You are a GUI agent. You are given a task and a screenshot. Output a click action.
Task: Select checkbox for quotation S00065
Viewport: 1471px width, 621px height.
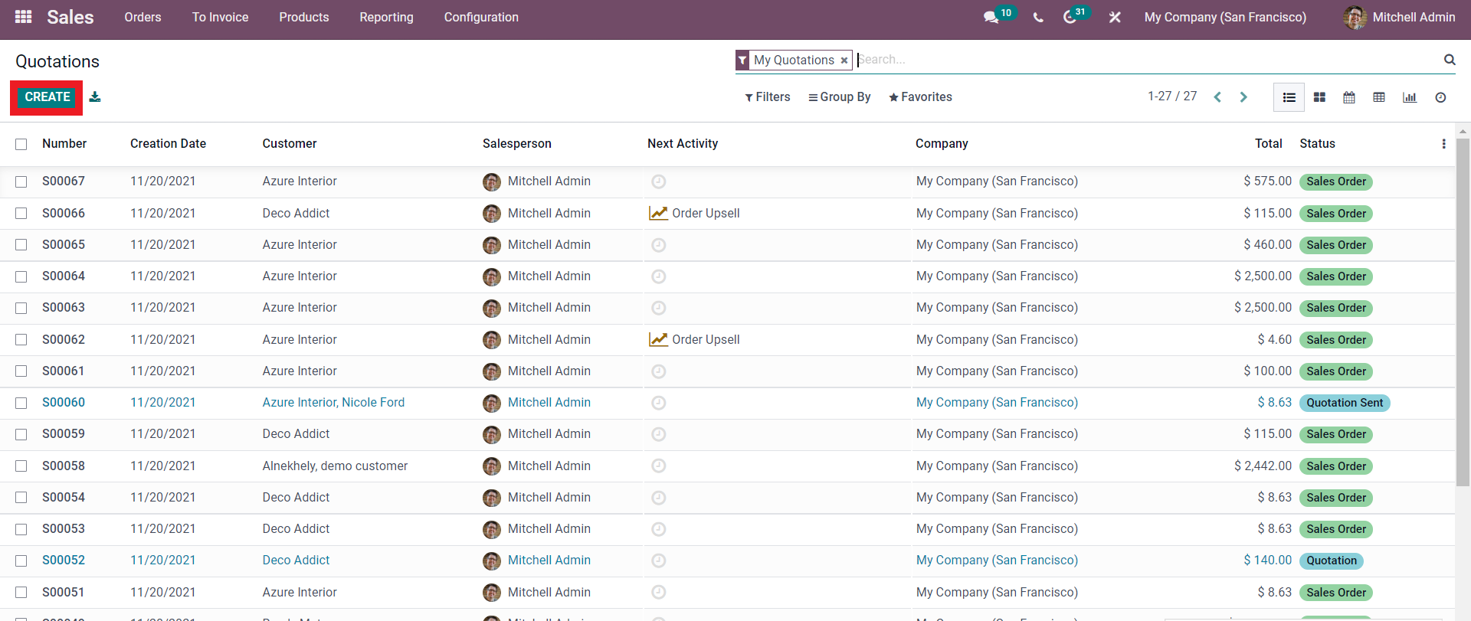click(x=21, y=245)
